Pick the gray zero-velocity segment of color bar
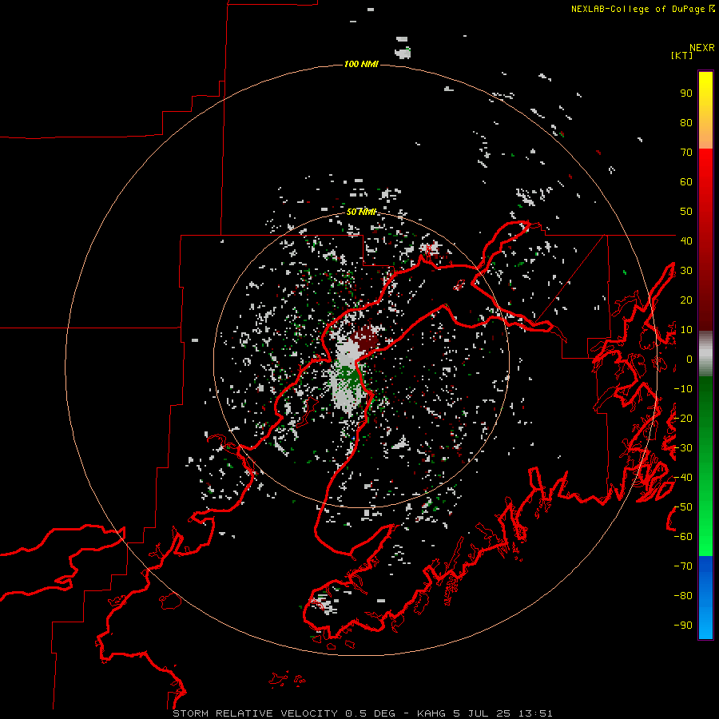Image resolution: width=719 pixels, height=719 pixels. click(705, 354)
